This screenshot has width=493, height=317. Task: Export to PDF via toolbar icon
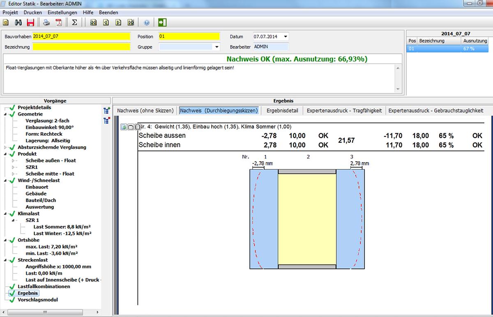[x=59, y=22]
